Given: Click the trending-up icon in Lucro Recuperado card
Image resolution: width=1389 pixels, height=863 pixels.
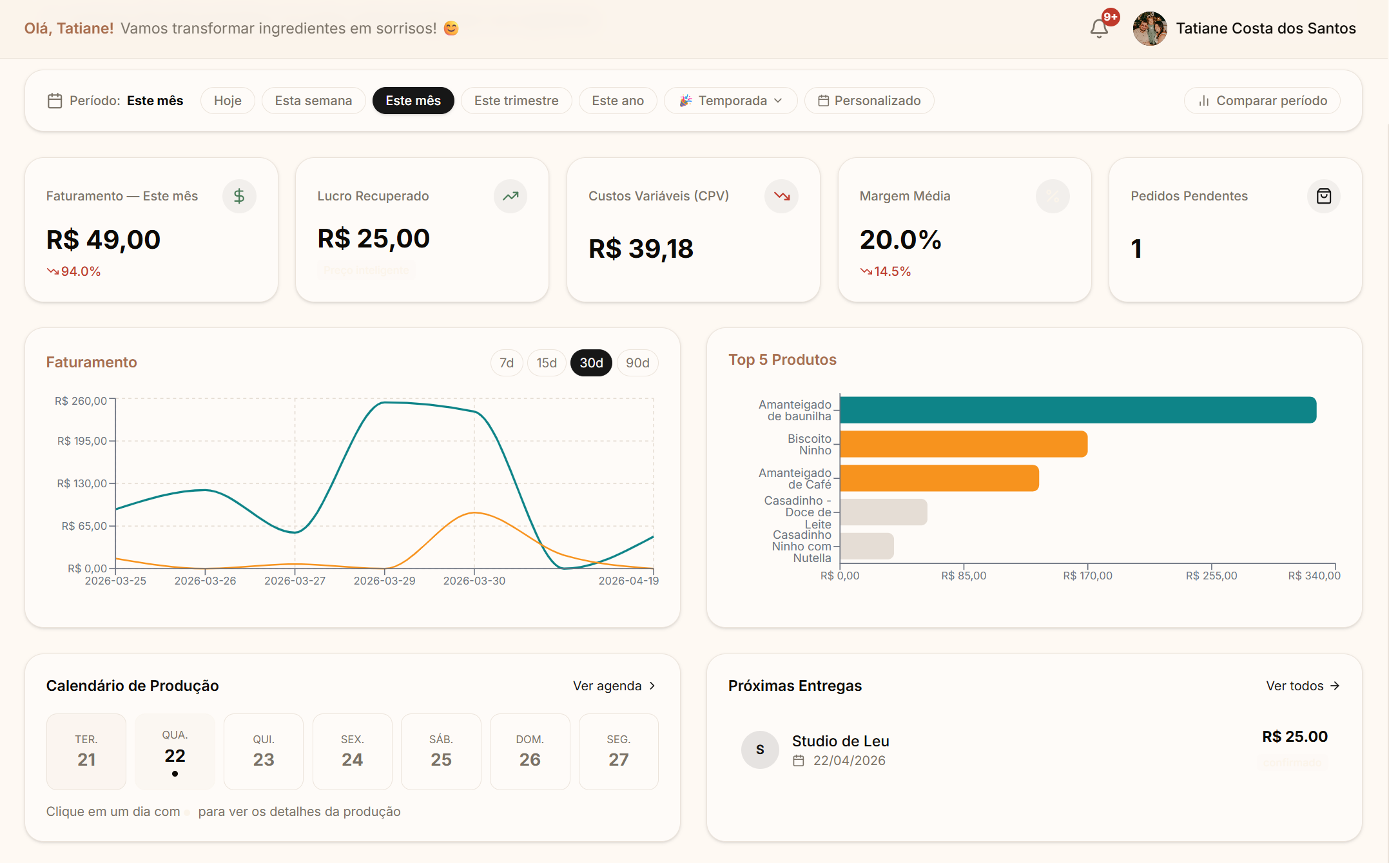Looking at the screenshot, I should click(510, 196).
